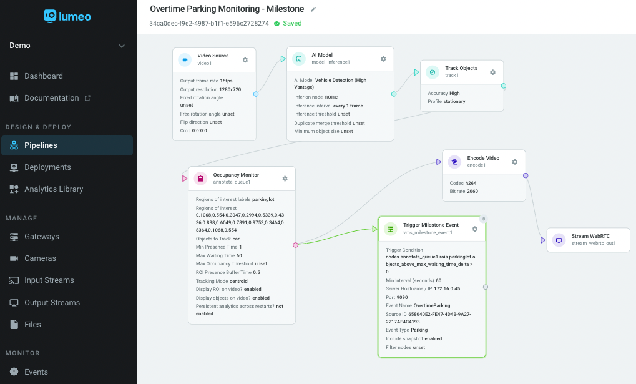Click the Occupancy Monitor pink output port

295,245
